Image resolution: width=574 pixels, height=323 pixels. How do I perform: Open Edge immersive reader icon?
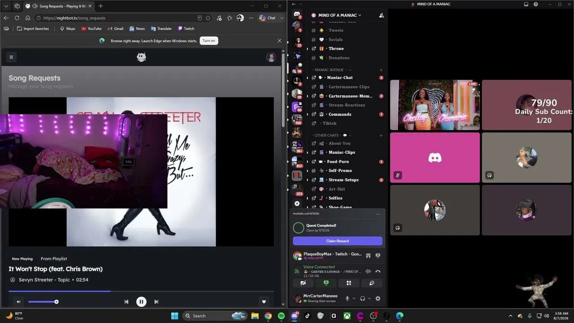pos(200,18)
